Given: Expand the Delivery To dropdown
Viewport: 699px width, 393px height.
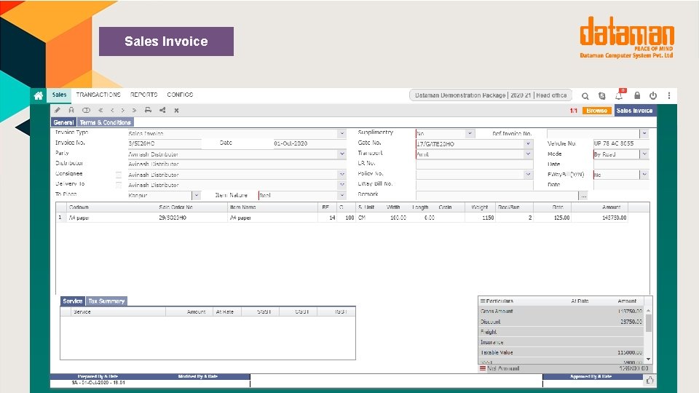Looking at the screenshot, I should click(342, 184).
